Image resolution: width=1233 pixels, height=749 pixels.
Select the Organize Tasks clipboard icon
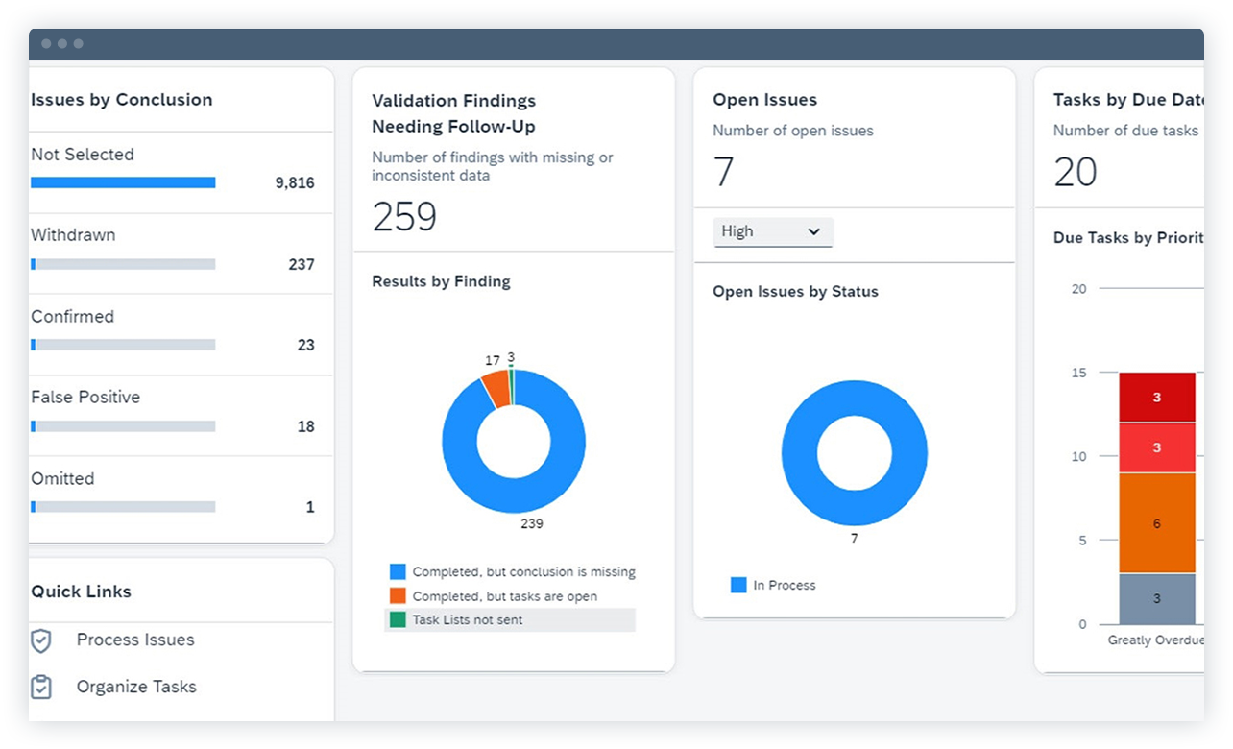(42, 687)
